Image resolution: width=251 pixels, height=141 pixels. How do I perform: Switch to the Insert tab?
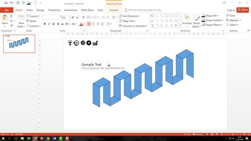coord(29,10)
